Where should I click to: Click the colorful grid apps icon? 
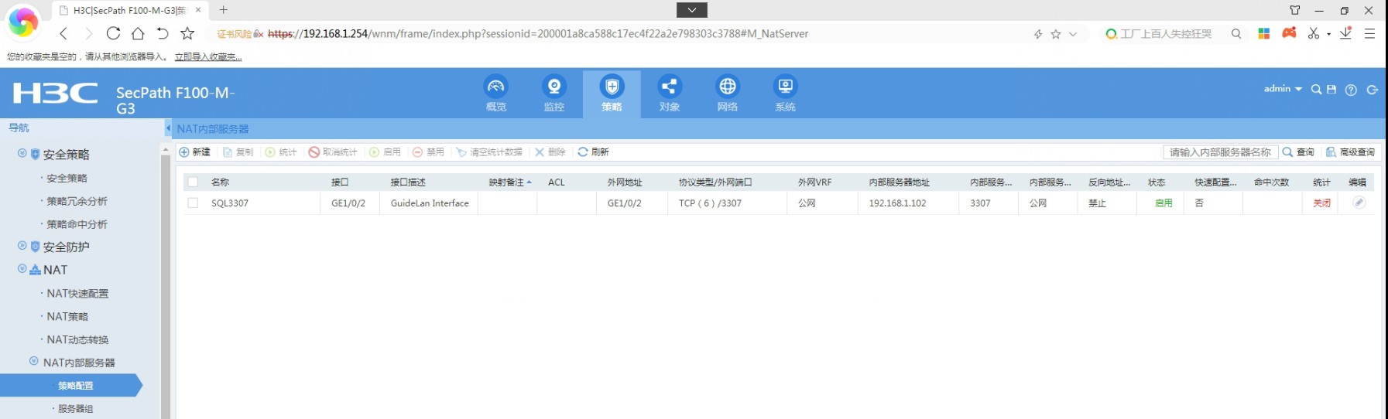1264,33
